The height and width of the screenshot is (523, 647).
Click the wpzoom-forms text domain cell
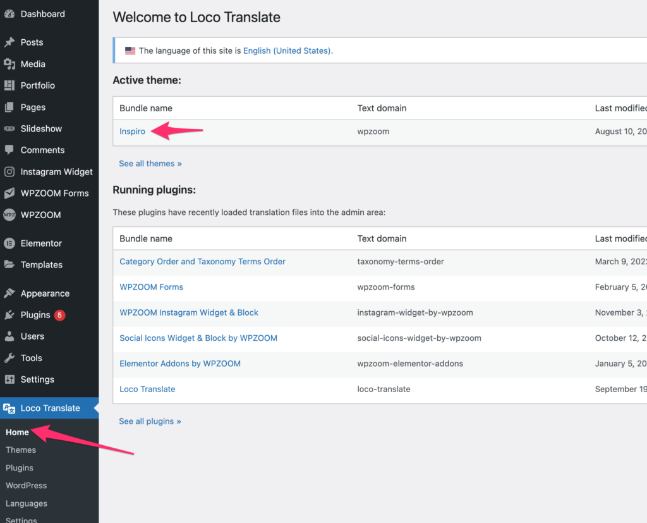tap(386, 287)
